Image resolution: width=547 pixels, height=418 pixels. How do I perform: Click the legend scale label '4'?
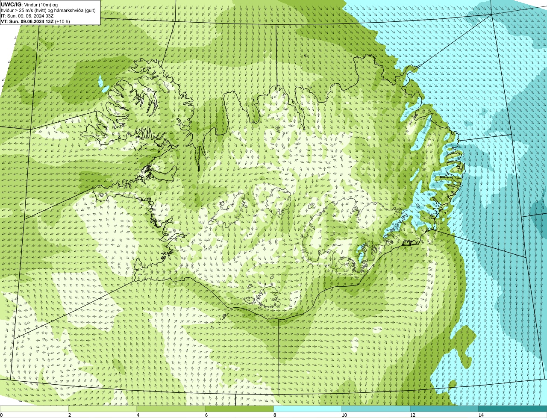click(x=138, y=415)
